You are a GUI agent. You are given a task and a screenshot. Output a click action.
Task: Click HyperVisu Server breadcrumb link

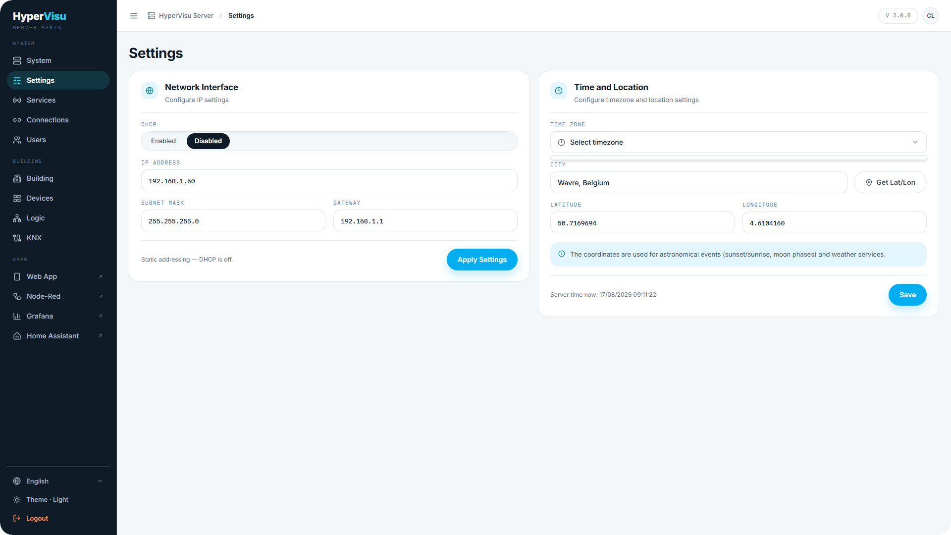[x=186, y=16]
